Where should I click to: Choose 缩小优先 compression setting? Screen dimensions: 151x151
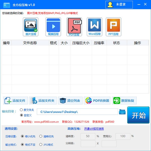pyautogui.click(x=23, y=136)
